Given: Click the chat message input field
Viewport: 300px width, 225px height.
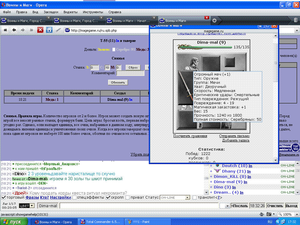Looking at the screenshot, I should point(139,206).
